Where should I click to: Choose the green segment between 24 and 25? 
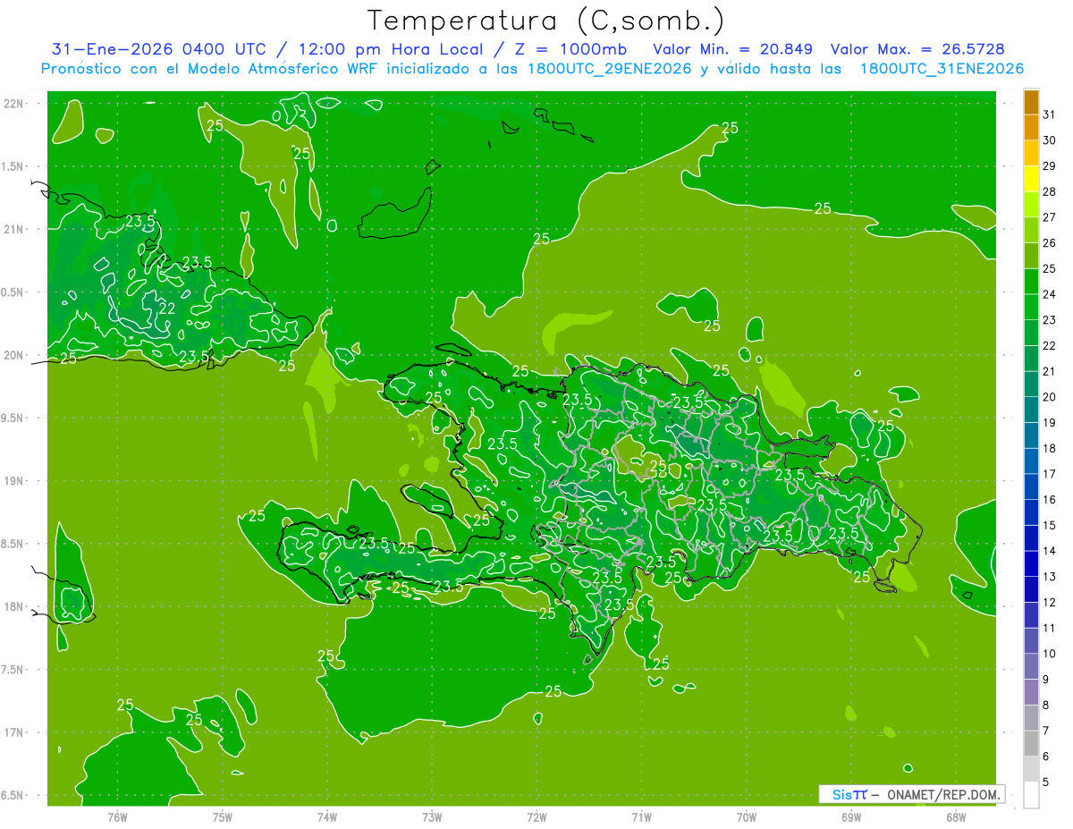[1031, 282]
